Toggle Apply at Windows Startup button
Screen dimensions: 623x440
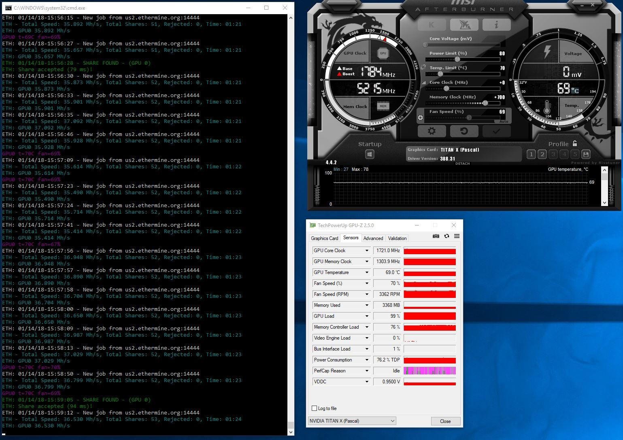[370, 154]
